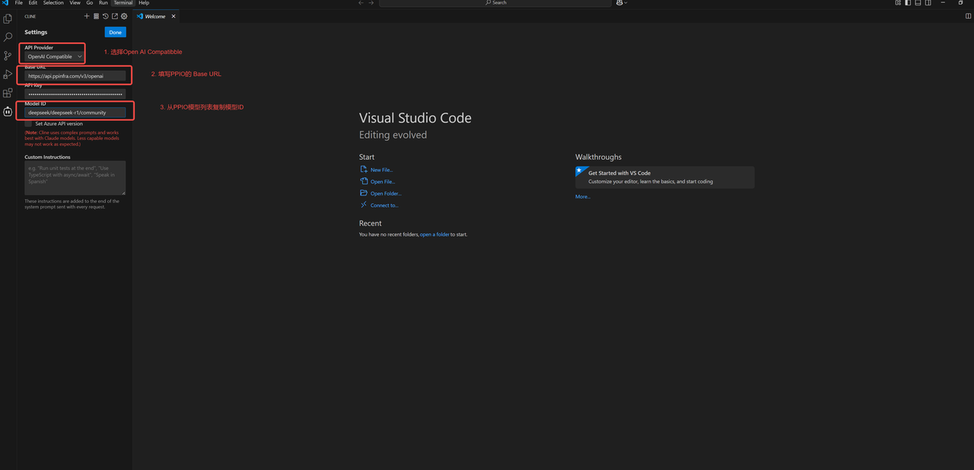The width and height of the screenshot is (974, 470).
Task: Open Cline MCP servers icon
Action: click(96, 16)
